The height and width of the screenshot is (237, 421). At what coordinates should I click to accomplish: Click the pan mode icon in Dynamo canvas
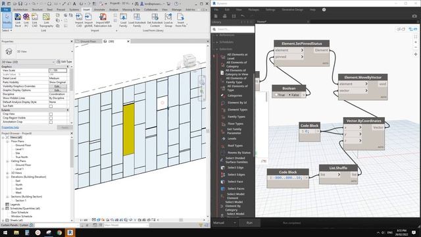pos(416,54)
